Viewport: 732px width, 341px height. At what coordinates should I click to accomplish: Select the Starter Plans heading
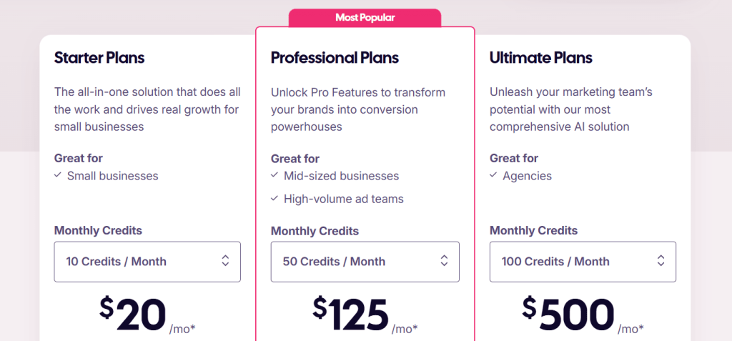tap(99, 58)
